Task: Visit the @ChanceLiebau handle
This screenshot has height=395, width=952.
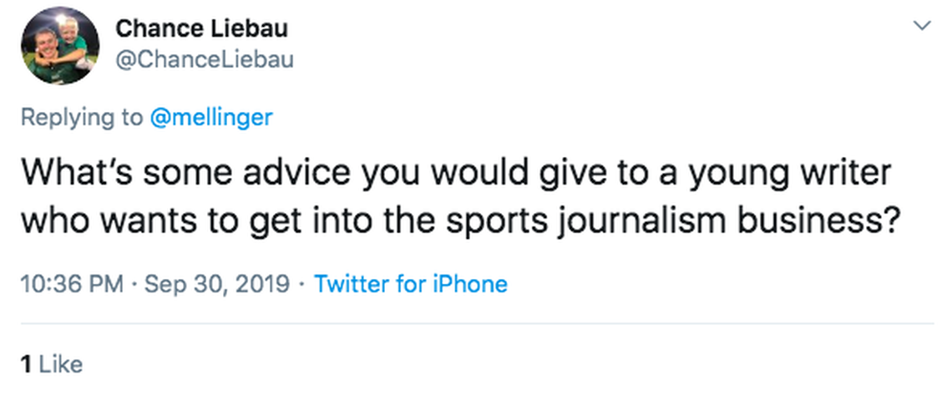Action: pyautogui.click(x=204, y=60)
